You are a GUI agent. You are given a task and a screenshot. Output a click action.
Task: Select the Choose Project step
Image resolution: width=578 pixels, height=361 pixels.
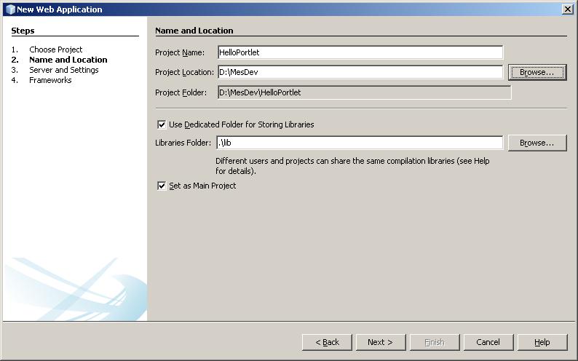point(55,49)
